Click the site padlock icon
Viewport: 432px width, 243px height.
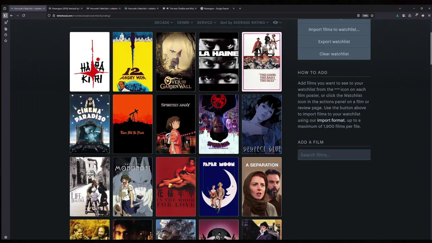[x=54, y=16]
